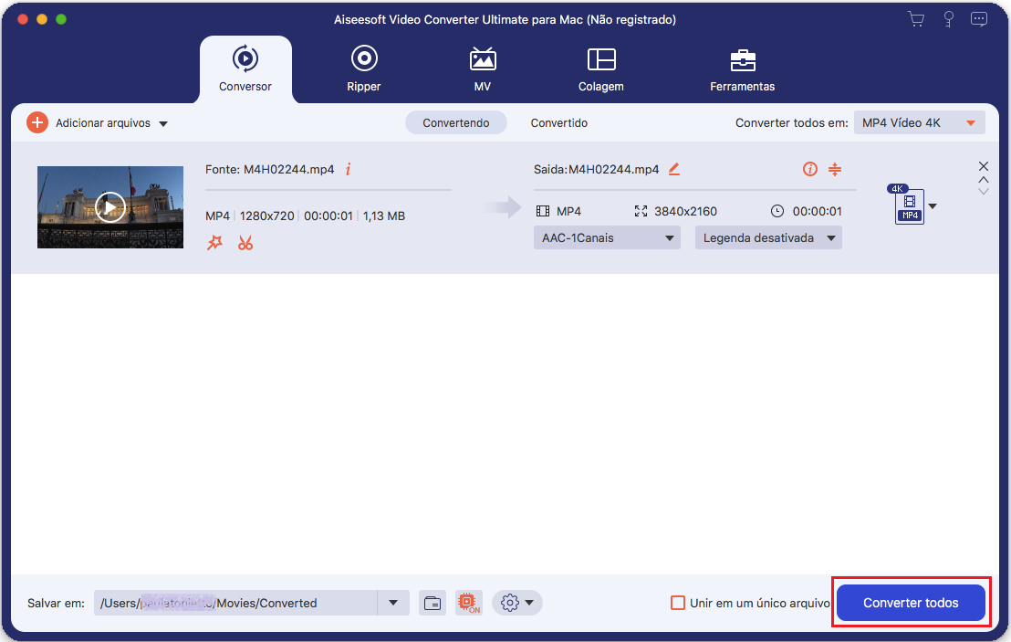Open the Ferramentas tab
This screenshot has width=1011, height=642.
[742, 69]
